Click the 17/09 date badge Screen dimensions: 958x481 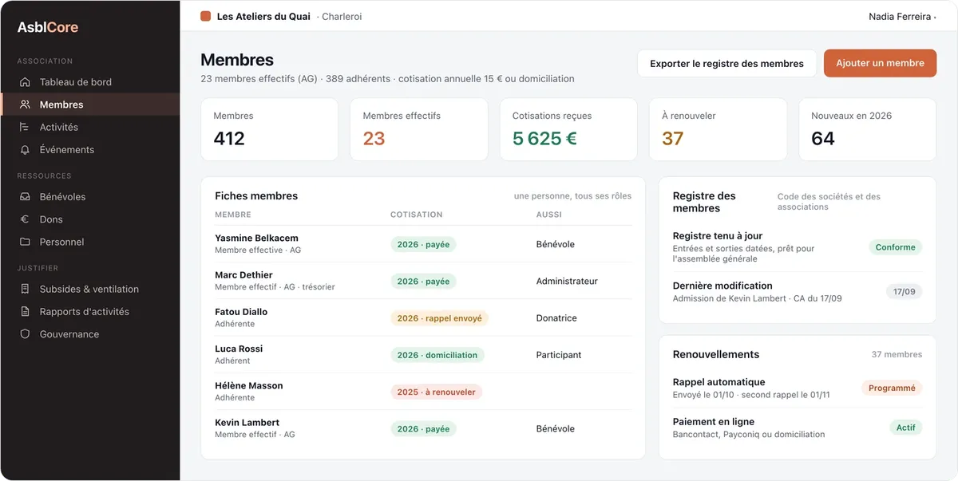pos(904,292)
